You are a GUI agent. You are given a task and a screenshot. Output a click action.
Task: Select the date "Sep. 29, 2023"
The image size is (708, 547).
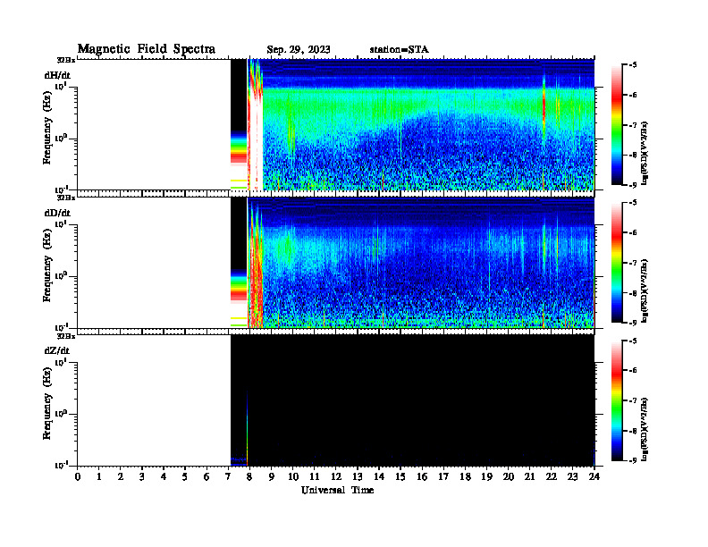pos(298,50)
